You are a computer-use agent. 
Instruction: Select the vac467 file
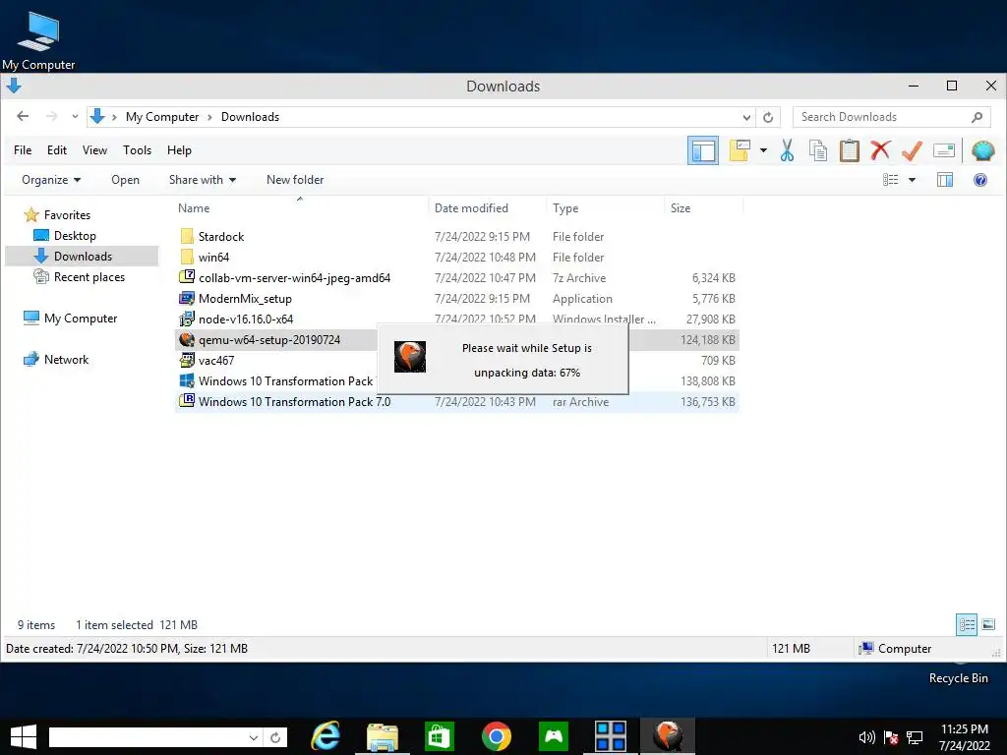[215, 360]
